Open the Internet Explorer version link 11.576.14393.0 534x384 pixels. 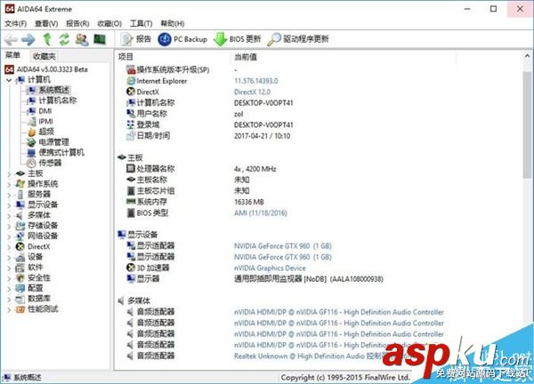point(256,81)
